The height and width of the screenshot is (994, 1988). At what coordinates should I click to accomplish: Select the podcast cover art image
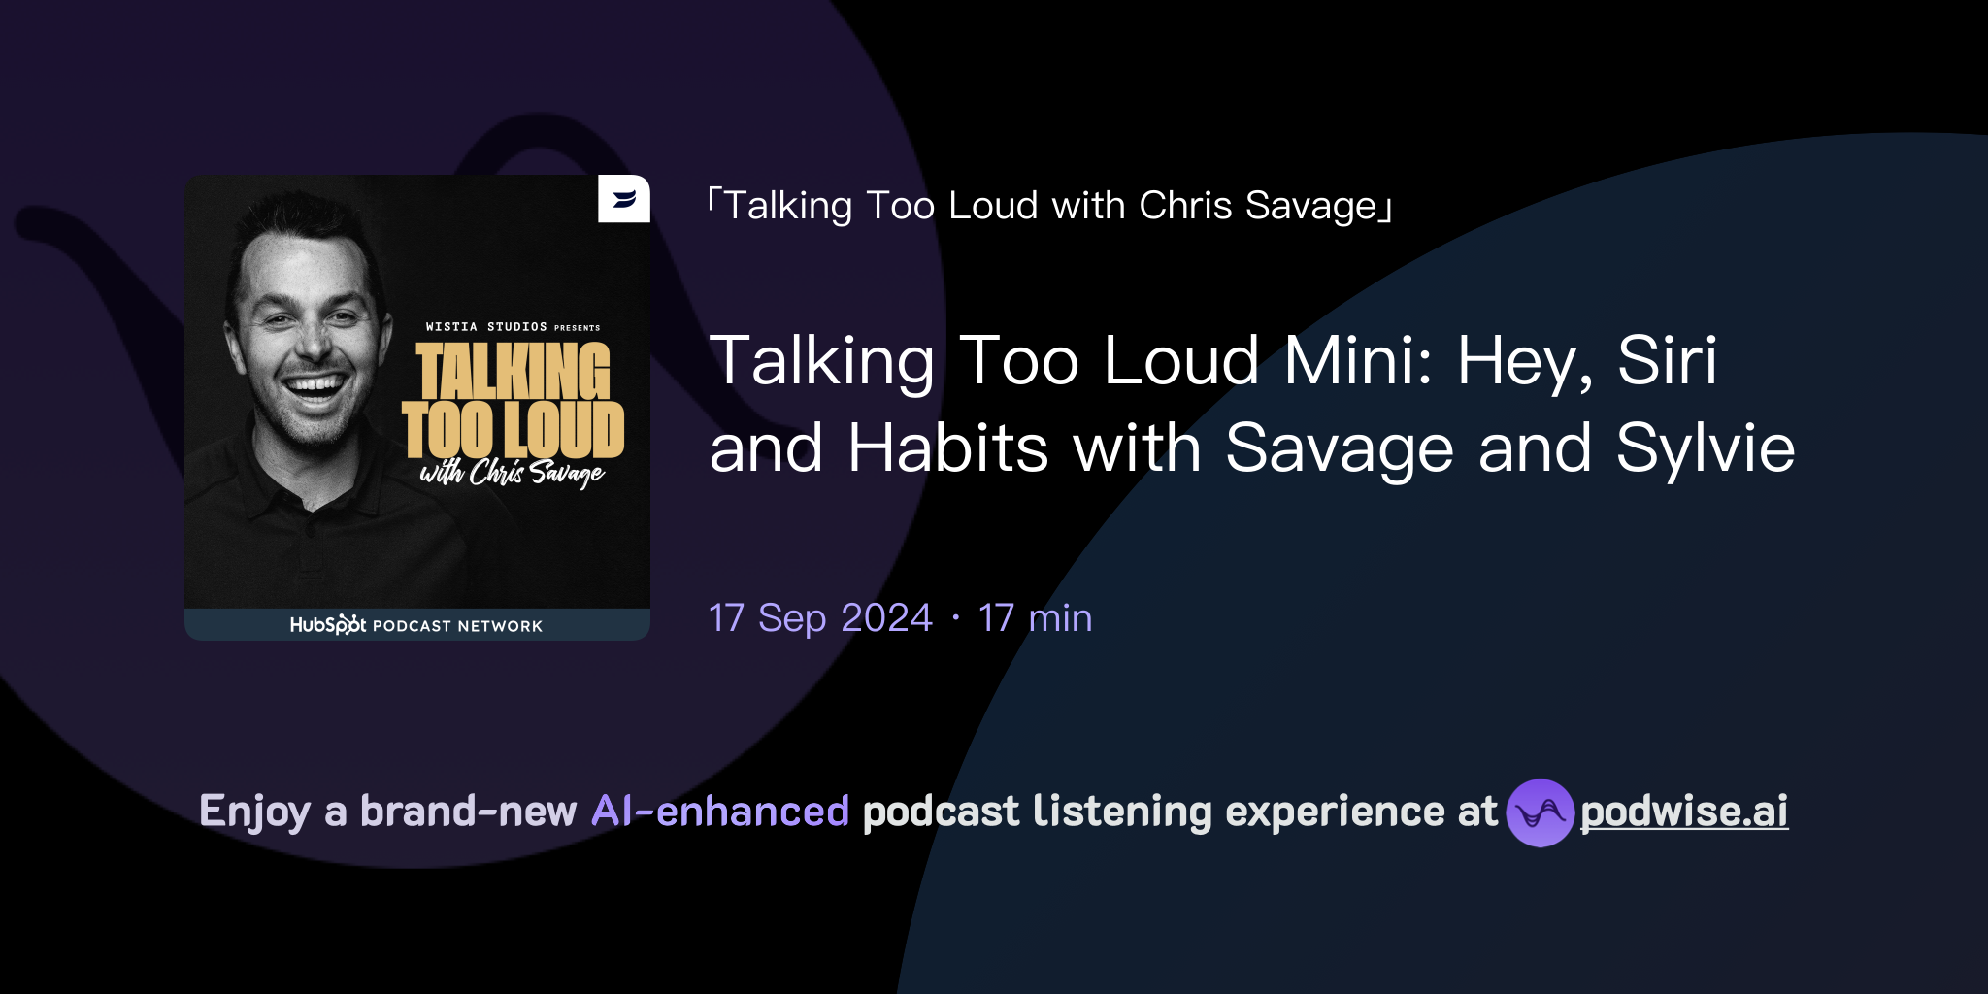(417, 408)
